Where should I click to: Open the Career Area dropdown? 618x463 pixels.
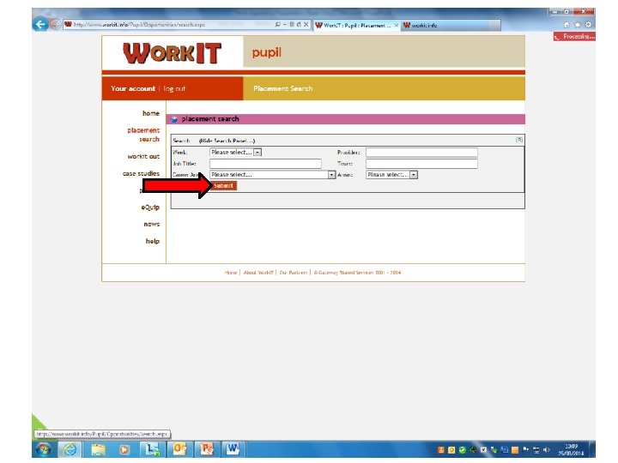(x=272, y=174)
